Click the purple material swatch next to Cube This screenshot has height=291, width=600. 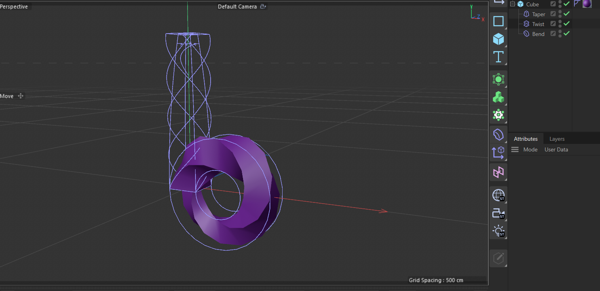click(x=587, y=4)
